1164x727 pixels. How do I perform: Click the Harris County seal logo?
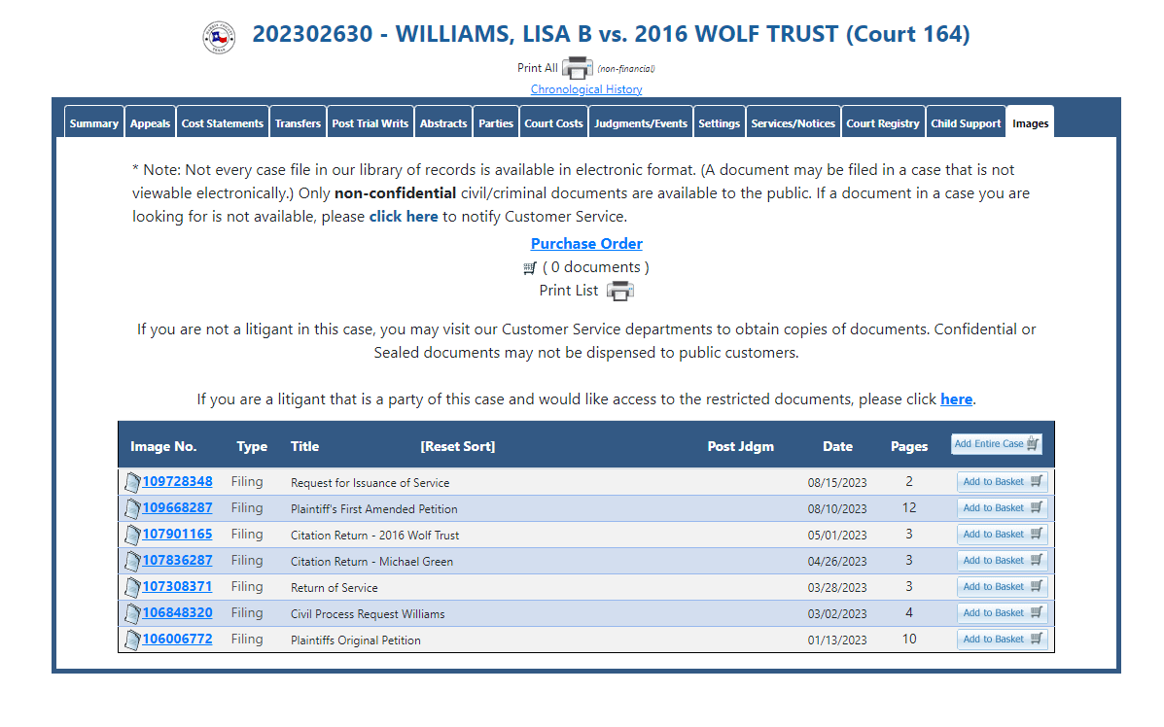[x=219, y=37]
